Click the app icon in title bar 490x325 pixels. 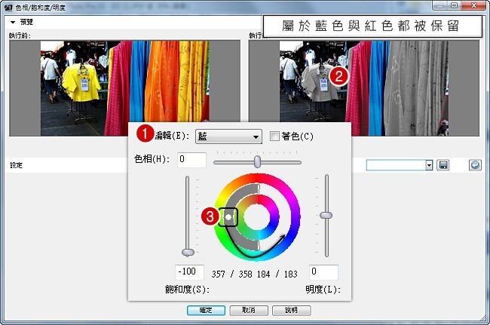(9, 8)
